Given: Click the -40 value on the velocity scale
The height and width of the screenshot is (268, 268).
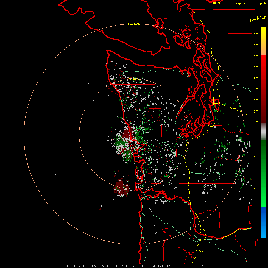Looking at the screenshot, I should click(x=255, y=178).
